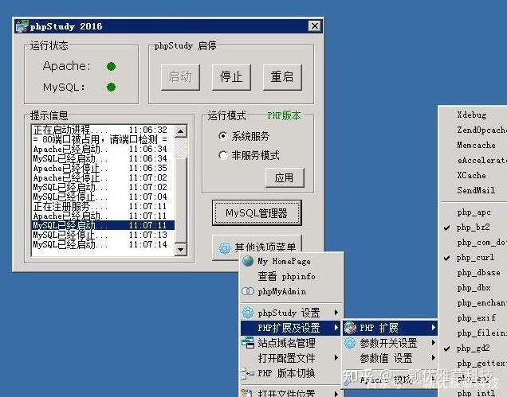Image resolution: width=507 pixels, height=397 pixels.
Task: Click the phpStudy title bar app icon
Action: (22, 26)
